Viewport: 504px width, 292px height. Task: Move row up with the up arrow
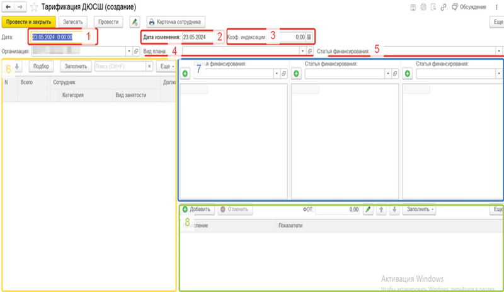pos(382,209)
